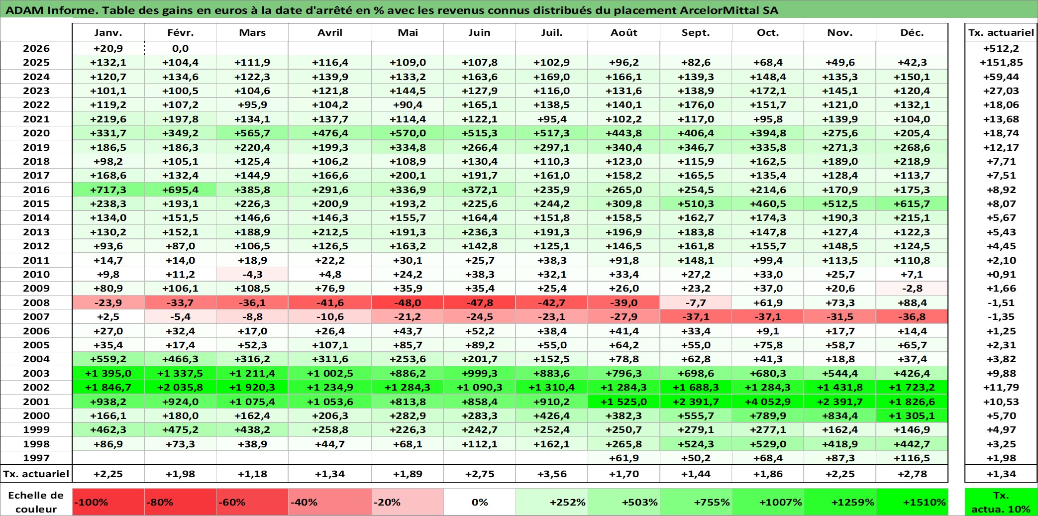This screenshot has height=516, width=1038.
Task: Select the -1,51 actuarial rate for 2008
Action: (1001, 303)
